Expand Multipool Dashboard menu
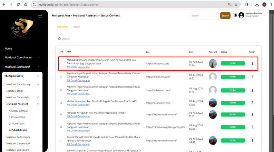 [x=38, y=67]
